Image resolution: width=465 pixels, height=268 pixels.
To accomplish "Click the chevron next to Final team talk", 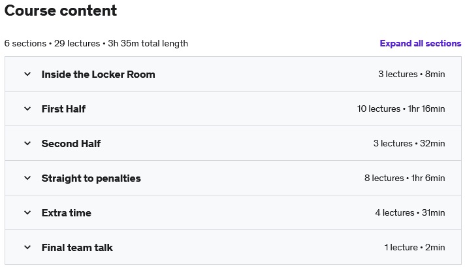I will pyautogui.click(x=27, y=247).
